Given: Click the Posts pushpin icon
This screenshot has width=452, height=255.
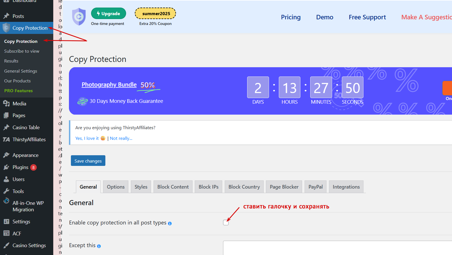Looking at the screenshot, I should (x=6, y=16).
